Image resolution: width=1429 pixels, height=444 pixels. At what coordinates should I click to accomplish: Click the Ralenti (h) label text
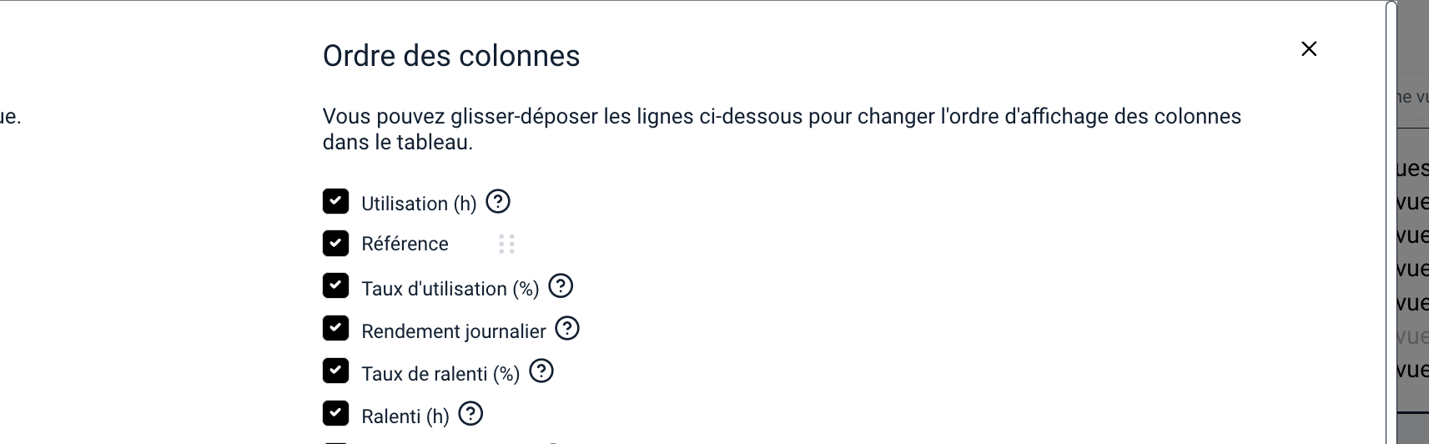405,416
